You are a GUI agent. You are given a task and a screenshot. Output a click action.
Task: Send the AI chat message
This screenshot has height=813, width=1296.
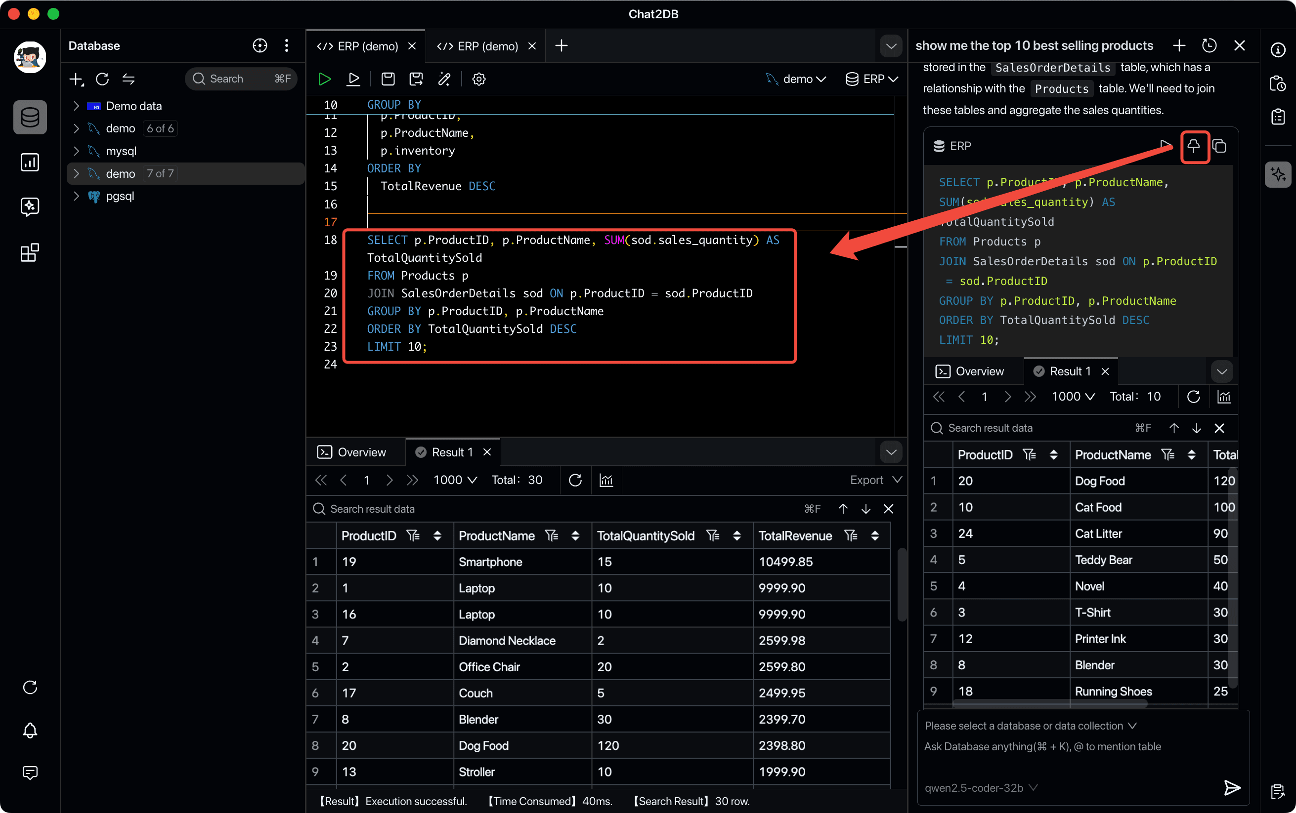point(1232,788)
